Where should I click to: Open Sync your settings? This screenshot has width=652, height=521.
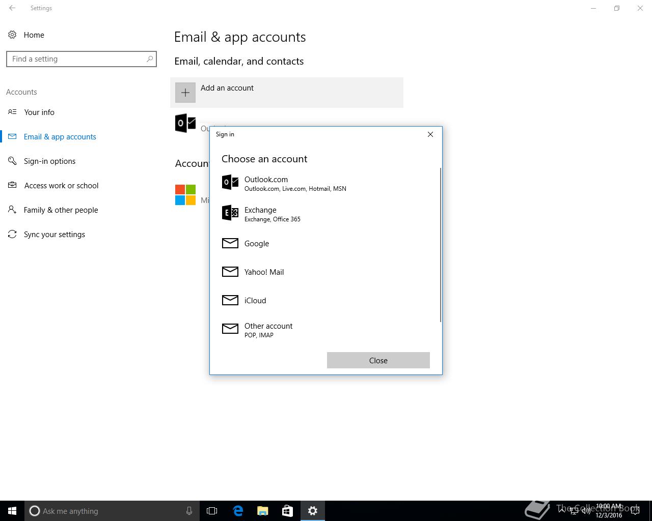[55, 235]
